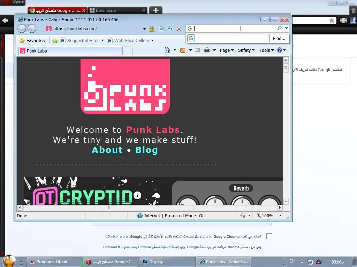Click the search magnifier icon in search box
The width and height of the screenshot is (357, 267).
[x=279, y=28]
